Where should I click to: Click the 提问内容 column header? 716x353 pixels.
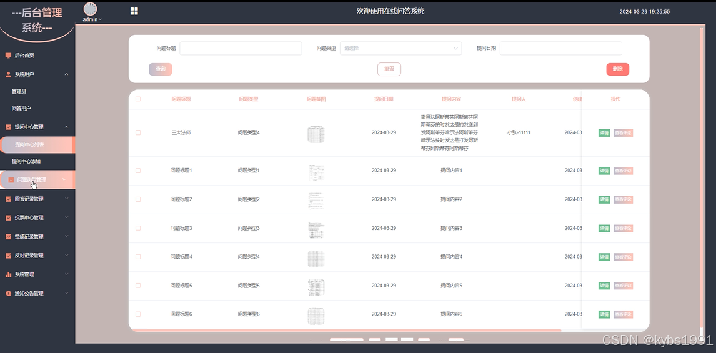tap(451, 99)
